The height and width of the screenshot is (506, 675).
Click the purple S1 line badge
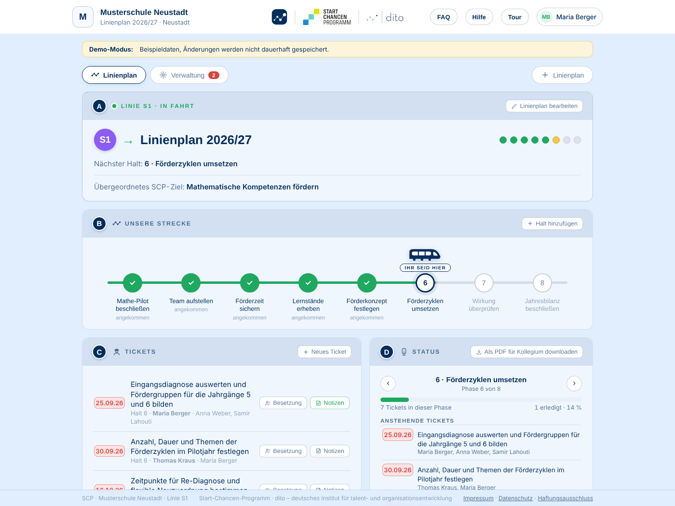tap(105, 140)
